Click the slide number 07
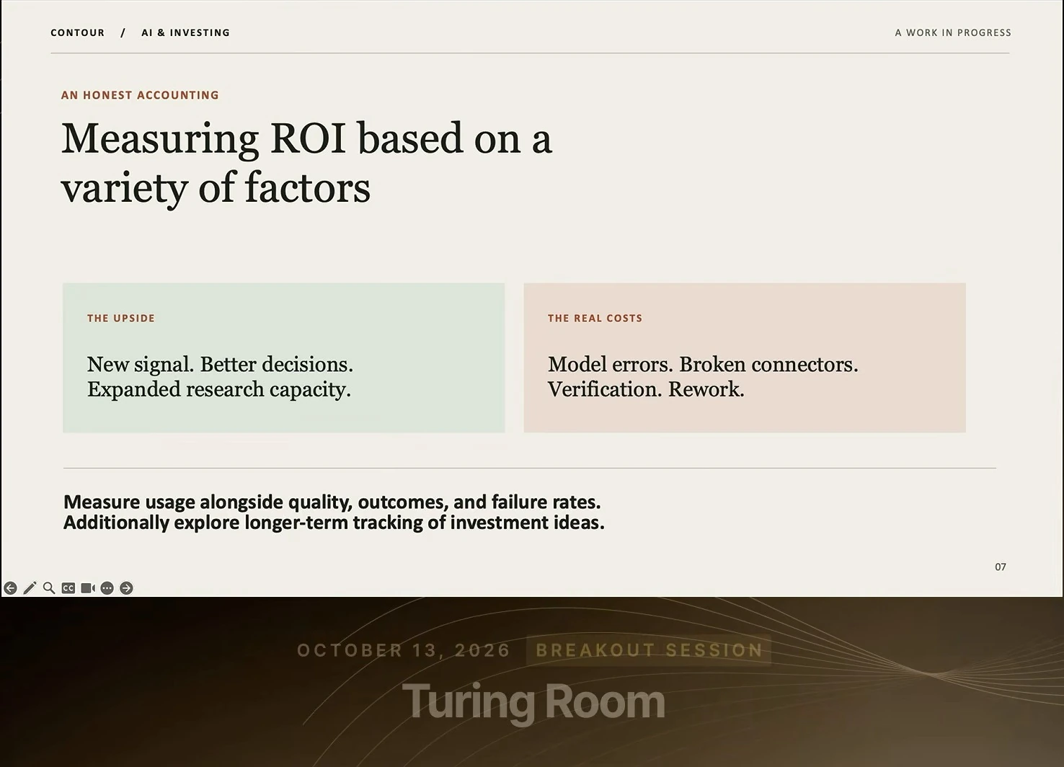The height and width of the screenshot is (767, 1064). (x=1001, y=567)
